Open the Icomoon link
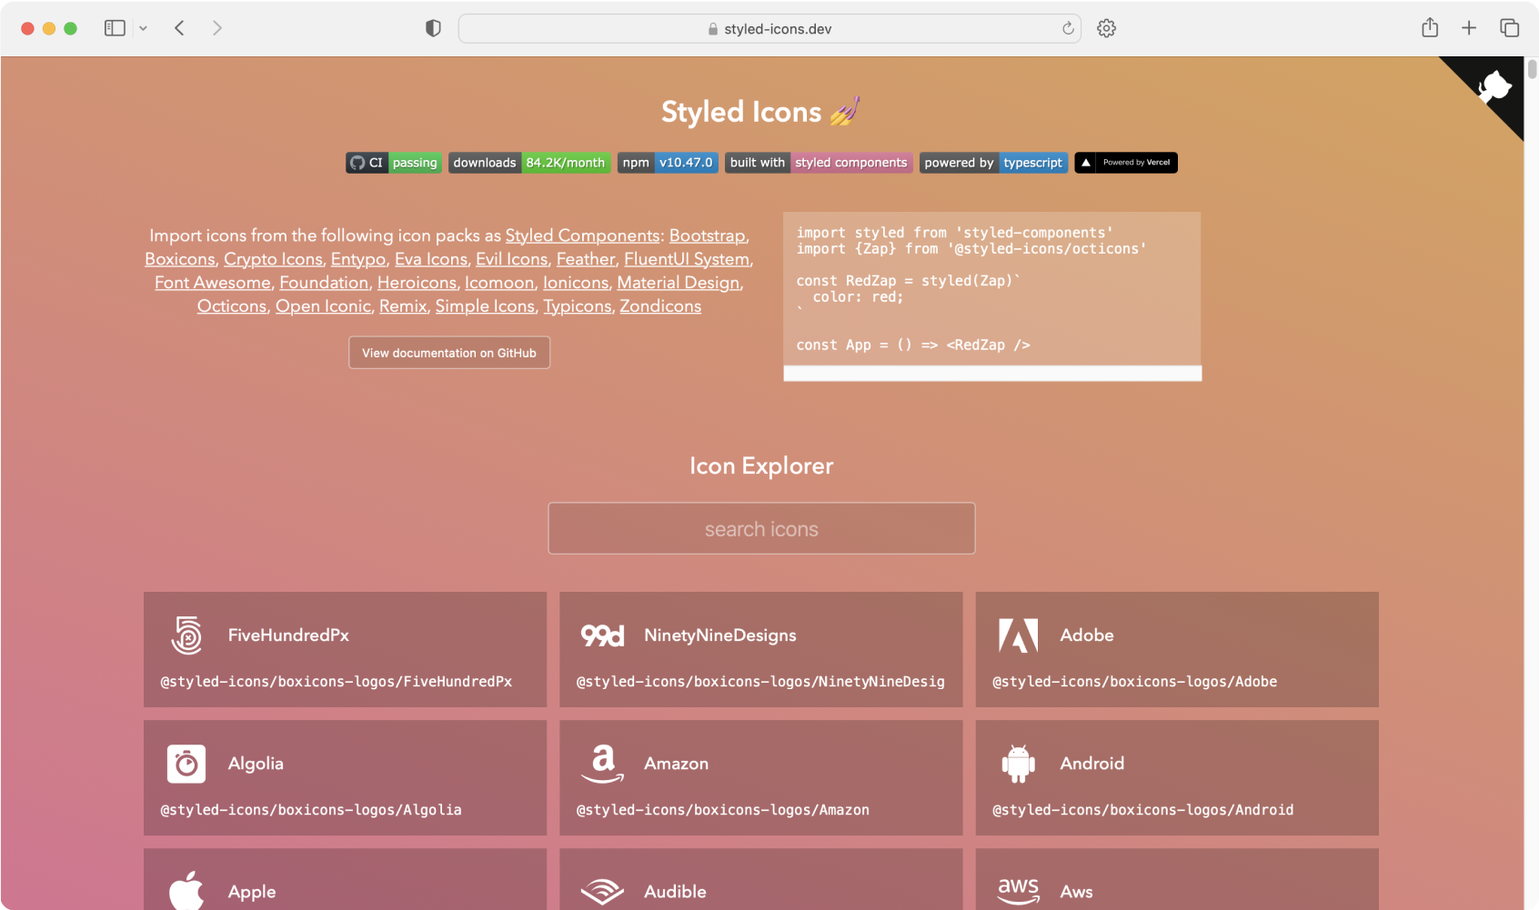The height and width of the screenshot is (910, 1539). click(x=499, y=283)
